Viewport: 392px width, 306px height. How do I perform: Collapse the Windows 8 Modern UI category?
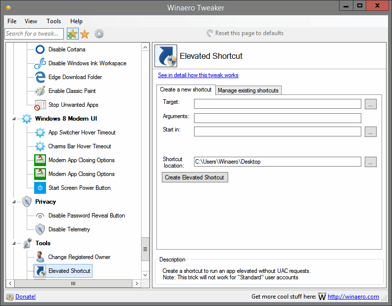coord(14,119)
